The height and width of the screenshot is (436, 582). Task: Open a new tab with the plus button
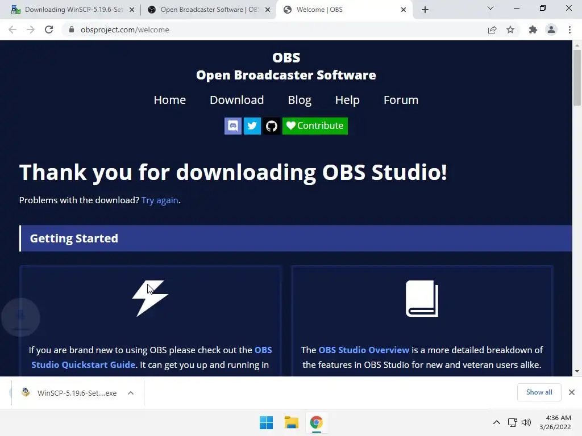[425, 10]
